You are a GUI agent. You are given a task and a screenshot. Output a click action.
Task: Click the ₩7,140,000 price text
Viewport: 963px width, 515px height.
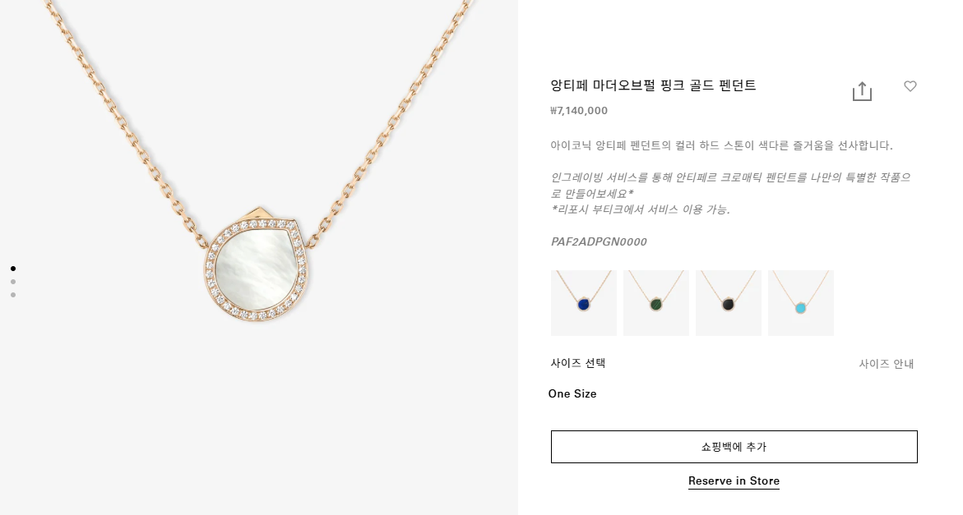579,111
